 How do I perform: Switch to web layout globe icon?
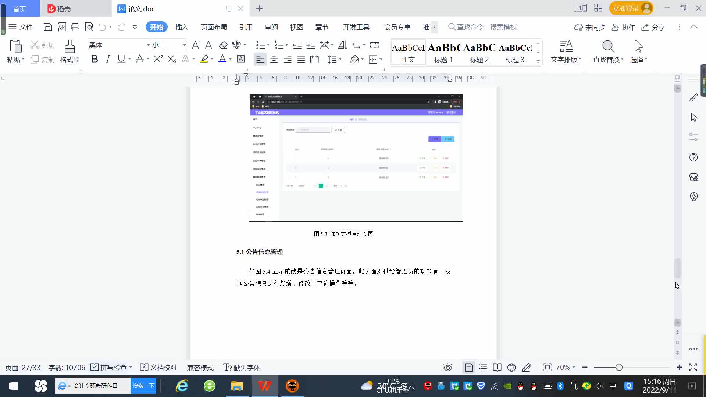511,368
